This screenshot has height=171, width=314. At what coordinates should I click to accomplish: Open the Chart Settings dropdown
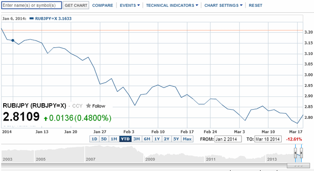(223, 5)
